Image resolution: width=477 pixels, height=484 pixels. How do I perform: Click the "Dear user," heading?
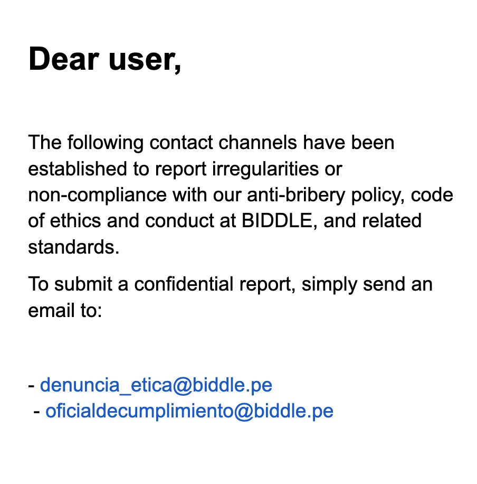pyautogui.click(x=105, y=59)
